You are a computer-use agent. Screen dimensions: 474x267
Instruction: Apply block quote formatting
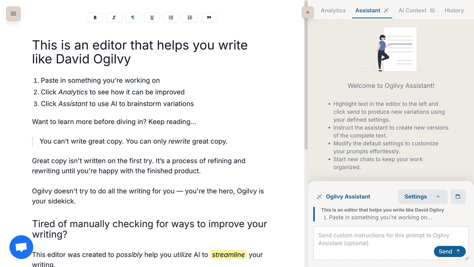point(209,18)
